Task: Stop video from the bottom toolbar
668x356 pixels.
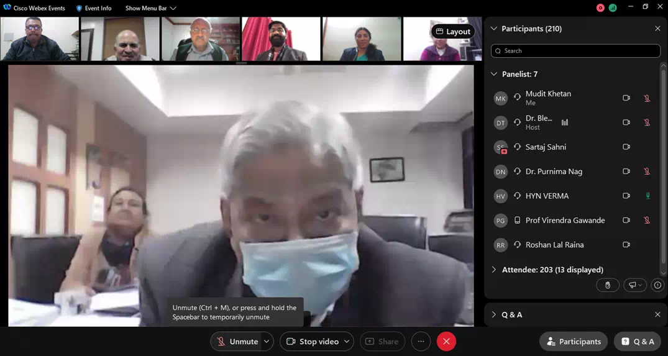Action: [312, 342]
